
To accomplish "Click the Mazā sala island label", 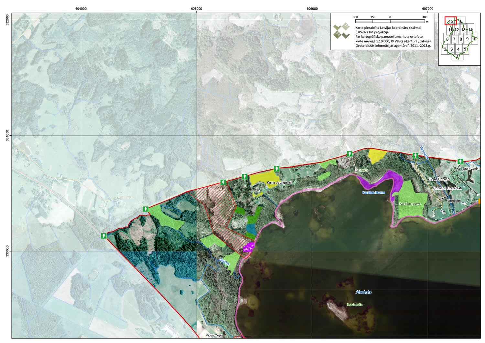I will pyautogui.click(x=355, y=305).
